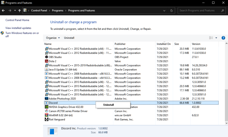Click the OBS Studio program icon

[x=46, y=57]
